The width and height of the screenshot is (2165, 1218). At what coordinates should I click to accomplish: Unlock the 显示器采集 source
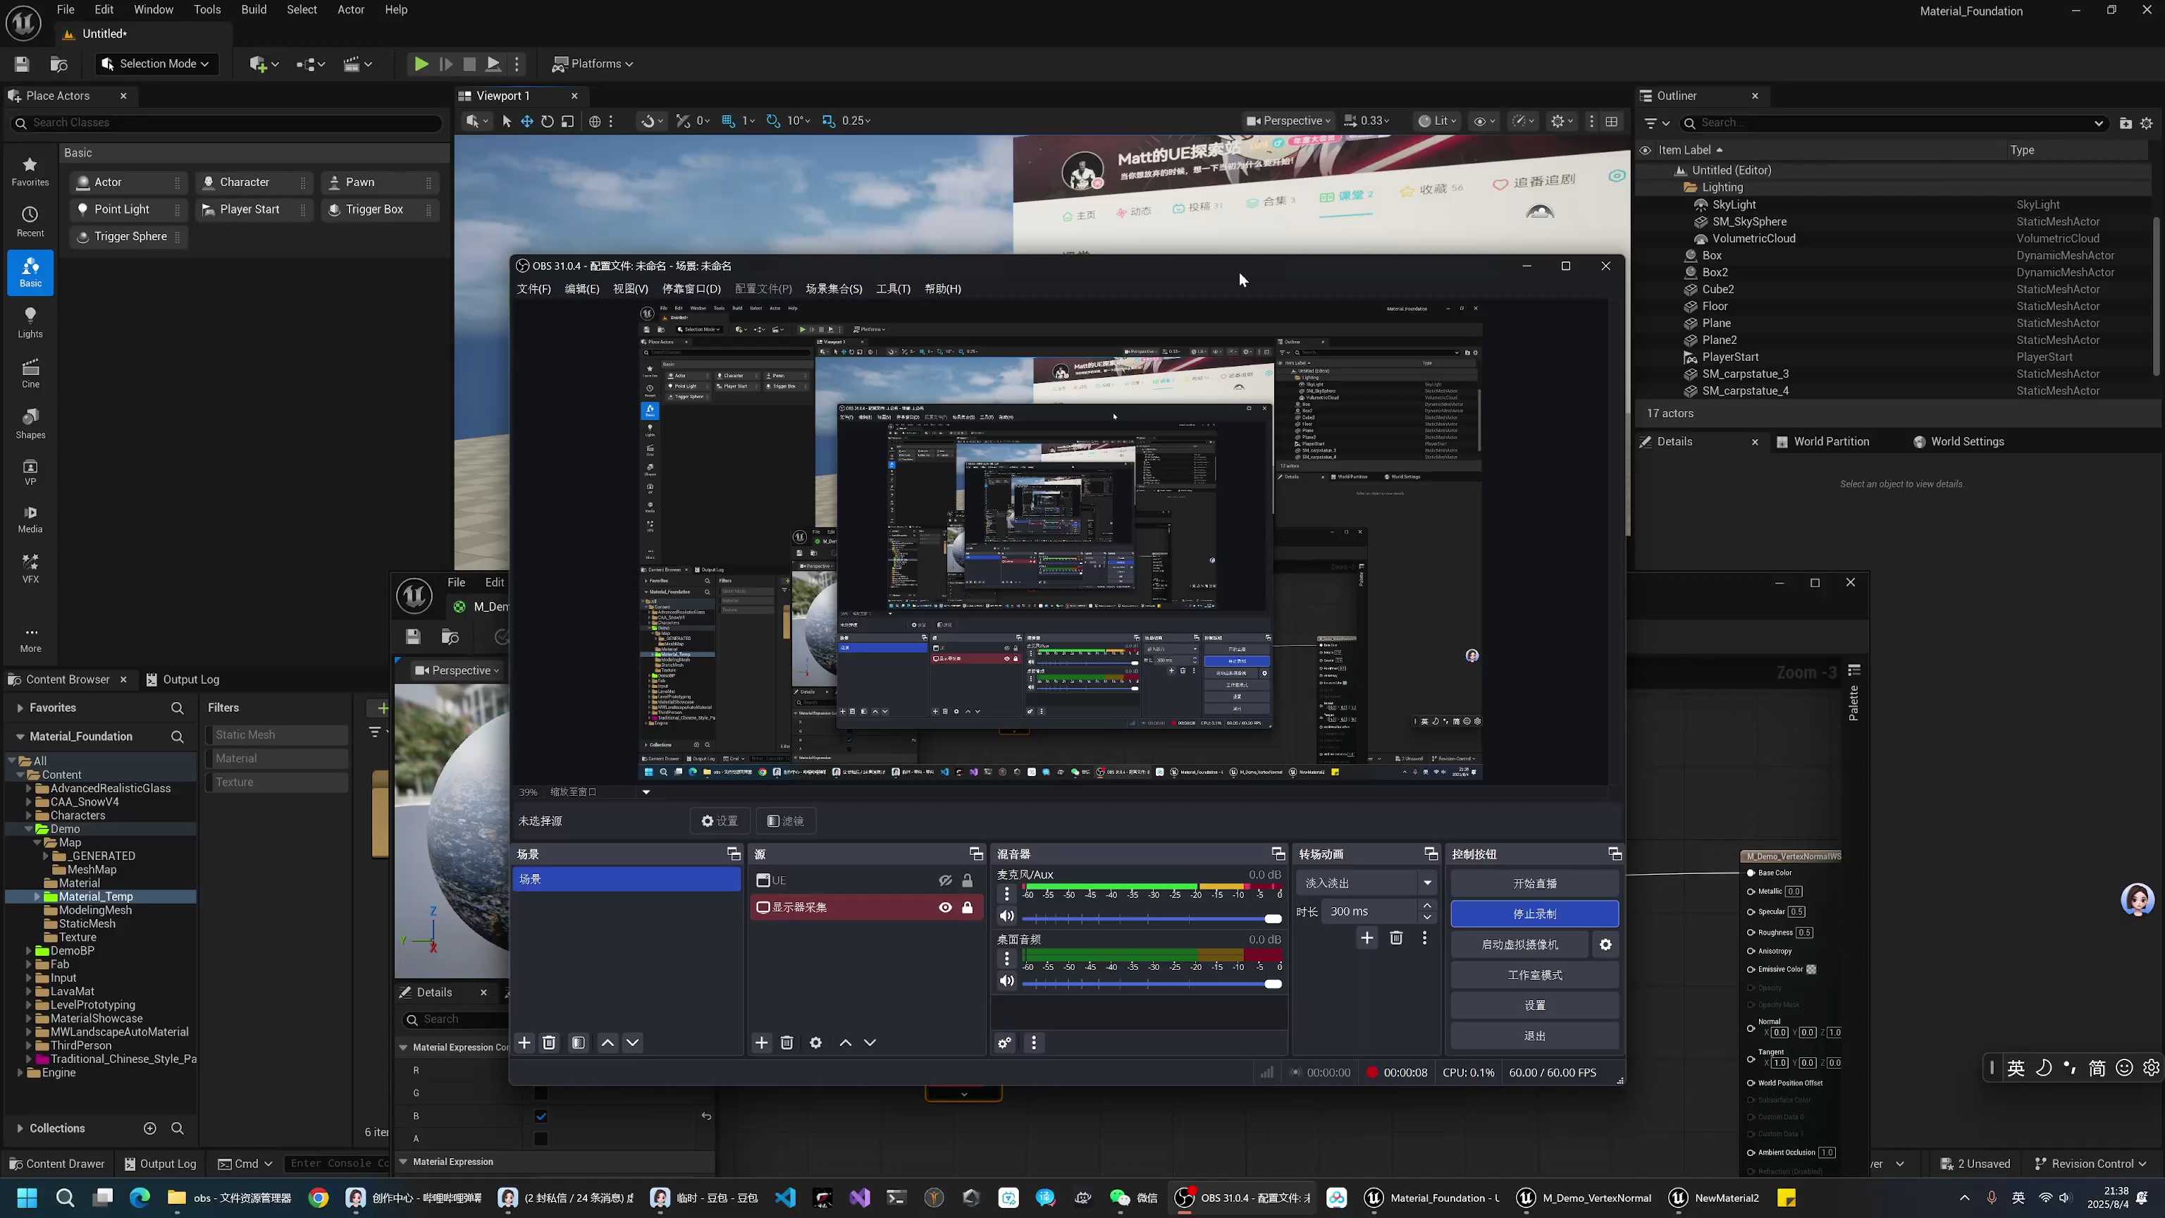[968, 907]
